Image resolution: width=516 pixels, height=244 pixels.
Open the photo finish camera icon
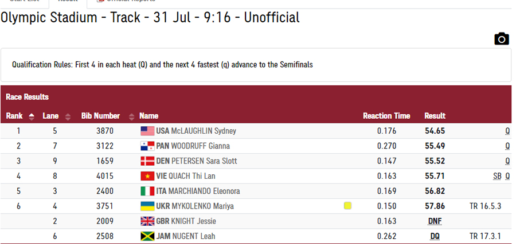click(x=502, y=39)
